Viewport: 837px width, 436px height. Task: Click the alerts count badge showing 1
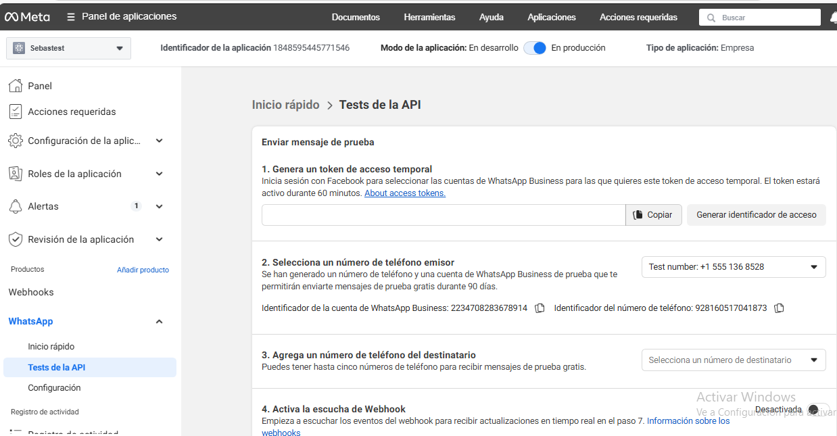coord(136,206)
